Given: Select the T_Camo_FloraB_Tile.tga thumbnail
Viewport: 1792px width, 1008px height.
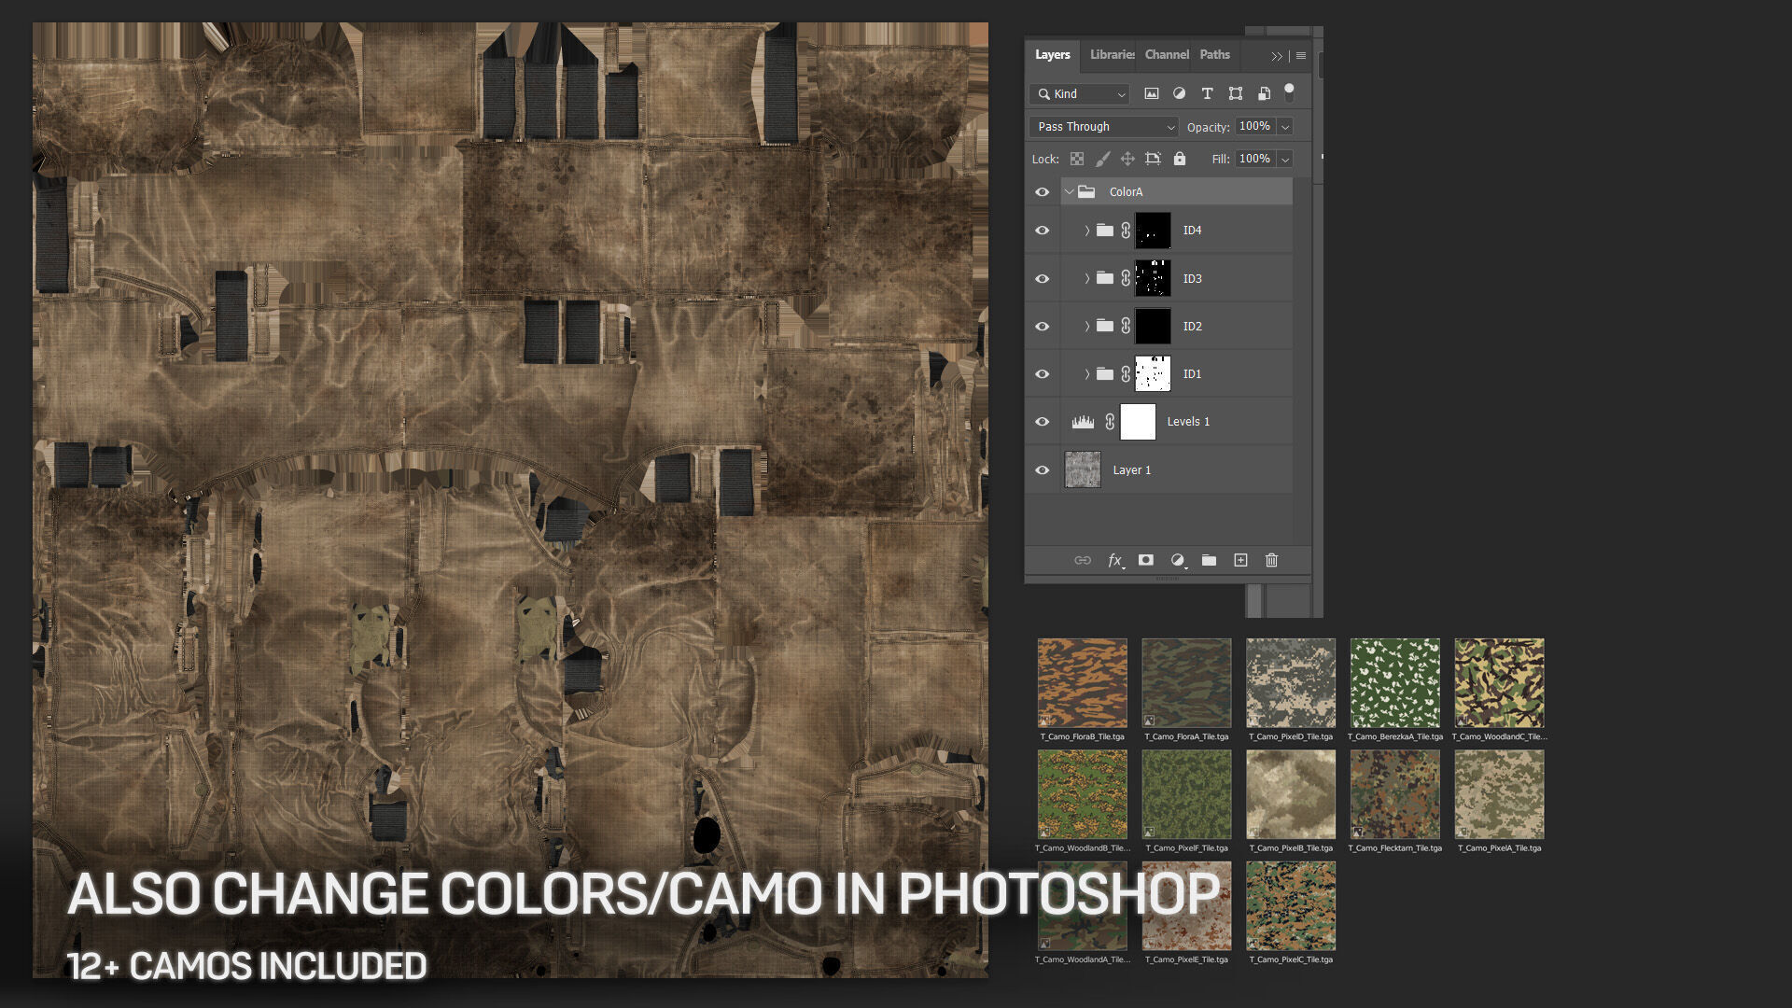Looking at the screenshot, I should tap(1083, 683).
